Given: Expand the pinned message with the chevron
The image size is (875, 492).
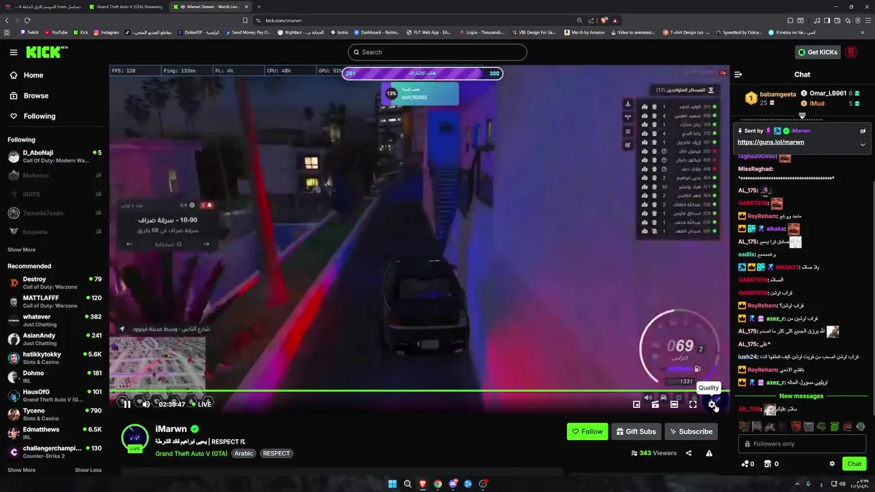Looking at the screenshot, I should click(x=863, y=144).
